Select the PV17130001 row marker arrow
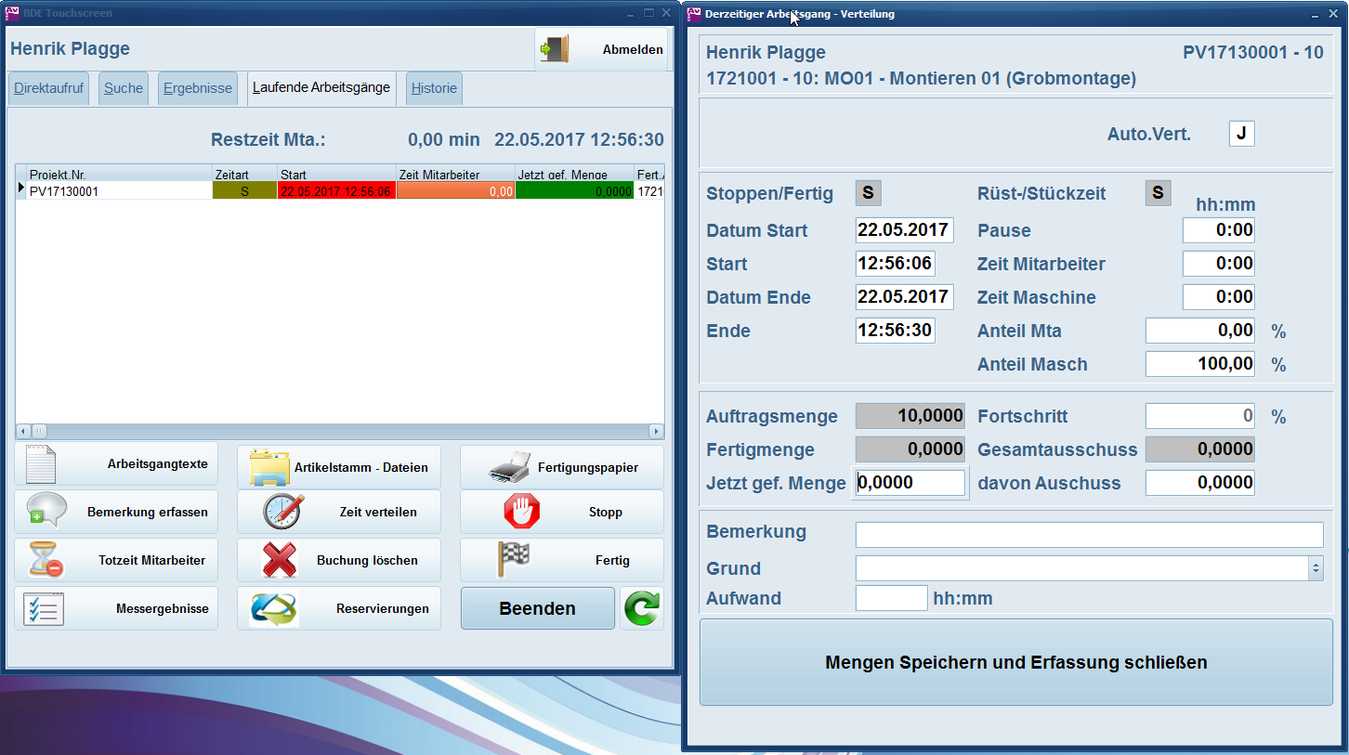 pyautogui.click(x=21, y=190)
